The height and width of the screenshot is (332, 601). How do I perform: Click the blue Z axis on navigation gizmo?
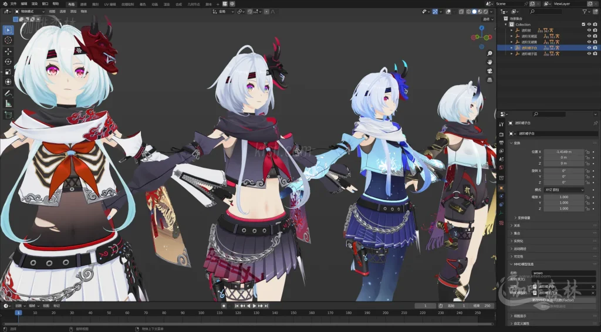482,28
